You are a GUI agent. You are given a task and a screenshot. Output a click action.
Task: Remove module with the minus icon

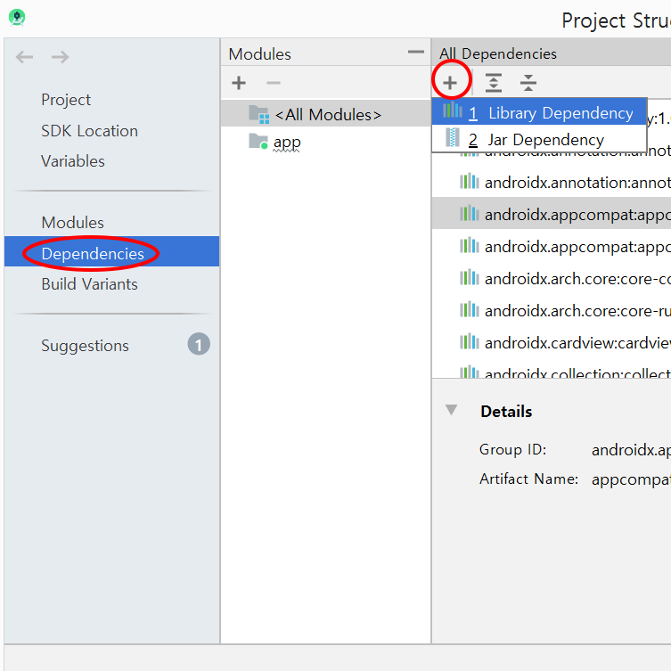pos(273,83)
